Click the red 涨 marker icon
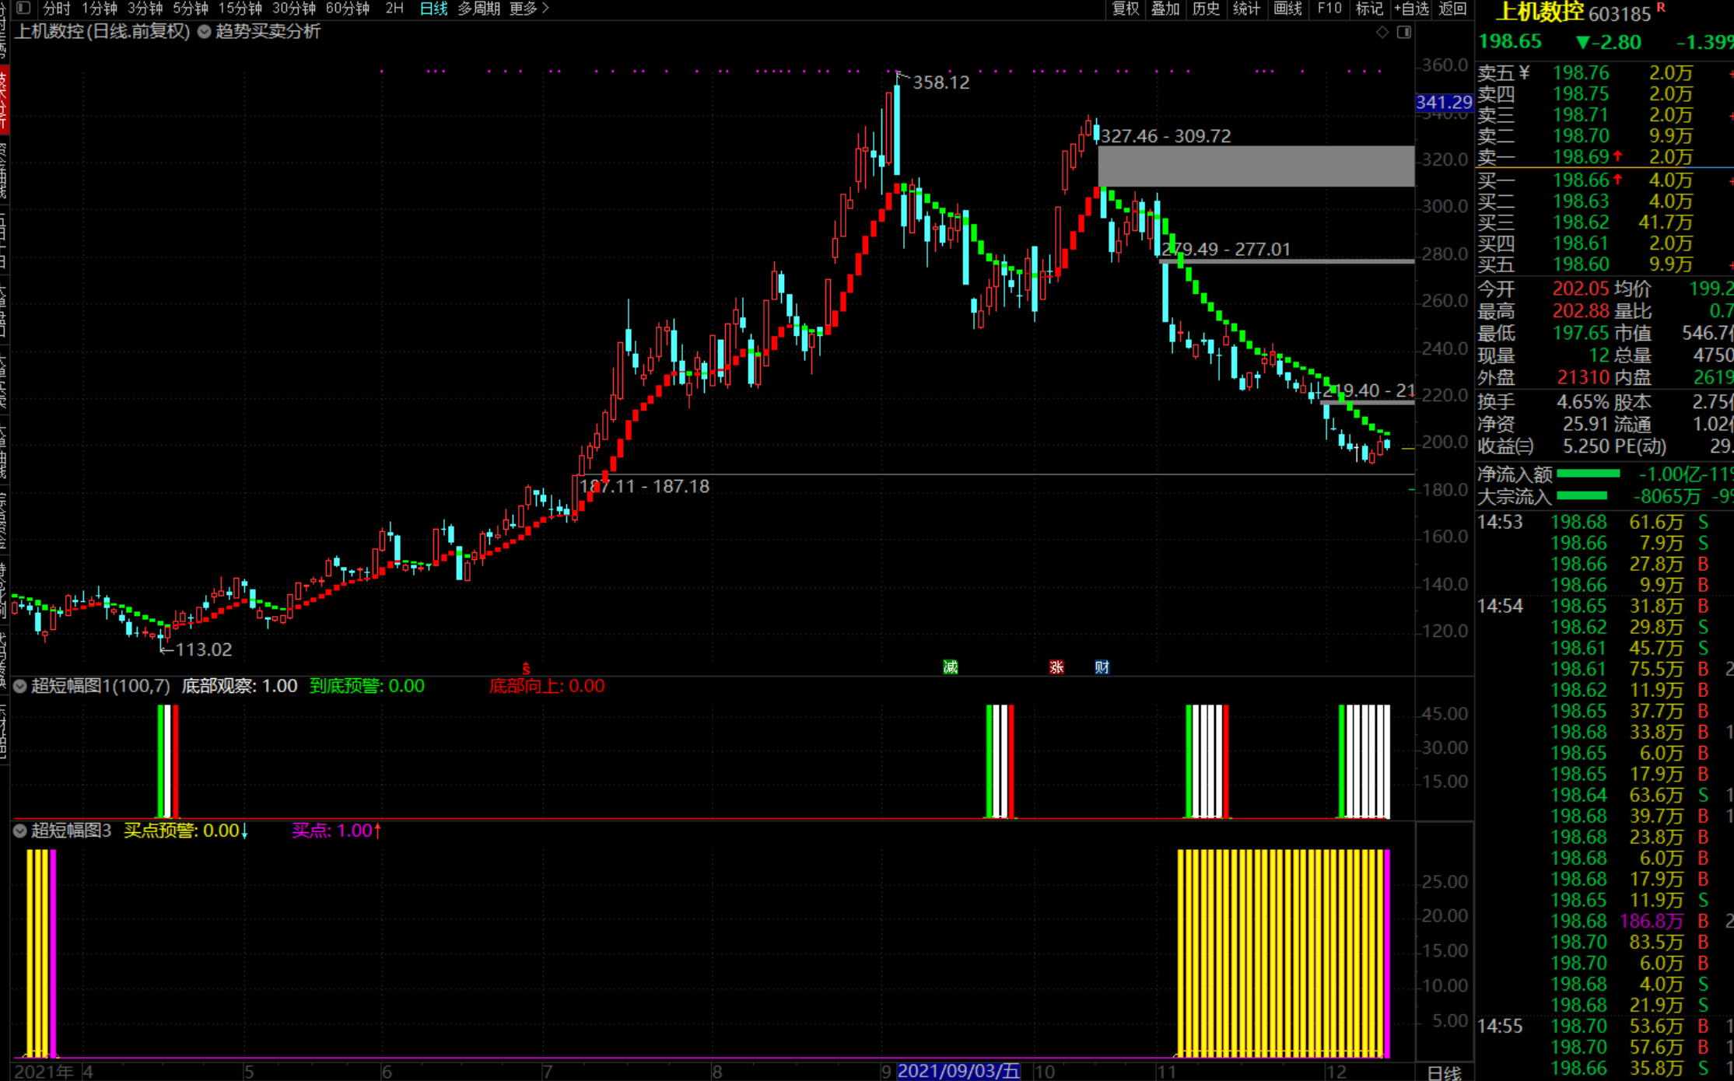Image resolution: width=1734 pixels, height=1081 pixels. point(1056,667)
